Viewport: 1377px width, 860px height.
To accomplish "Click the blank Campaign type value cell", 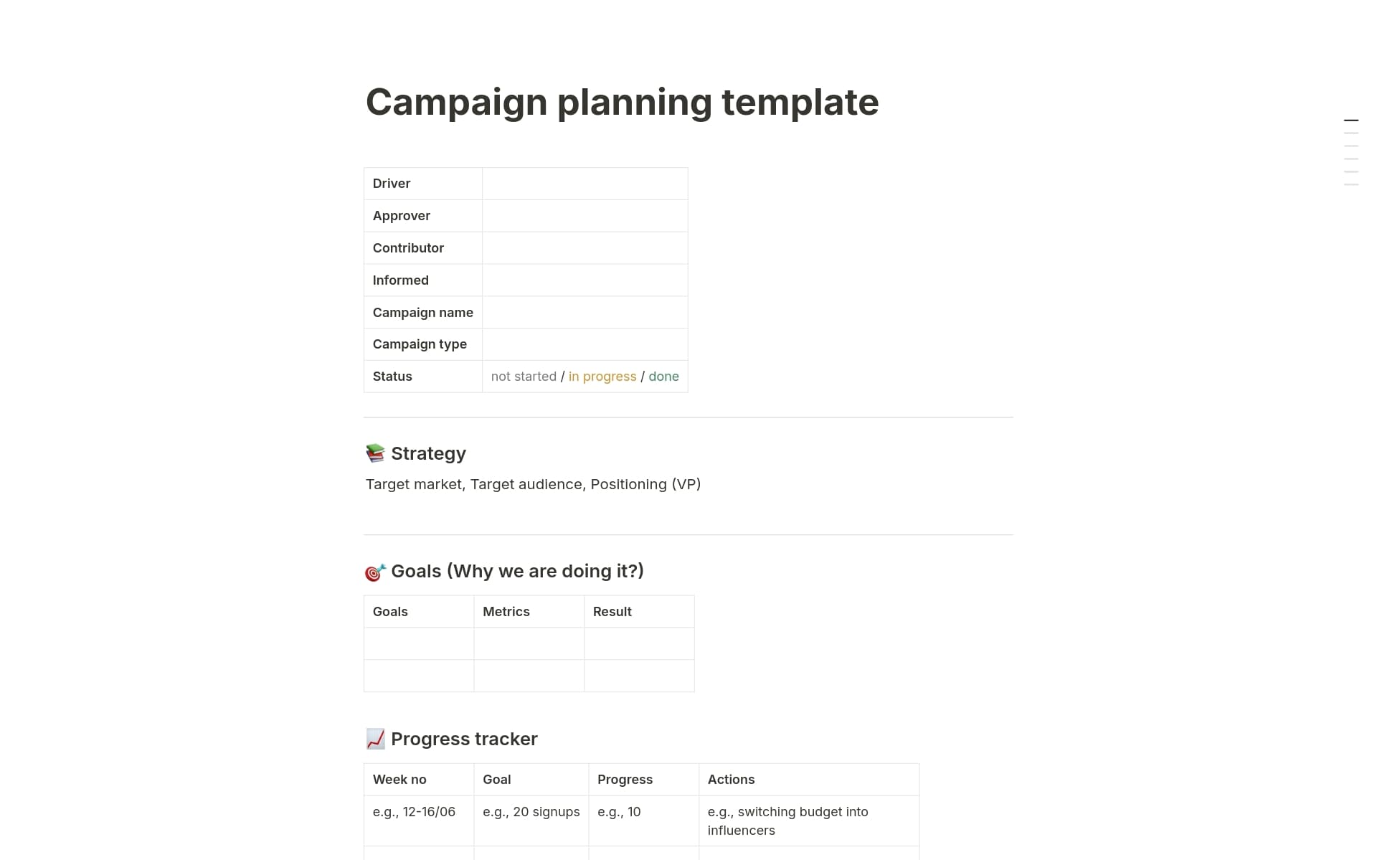I will pos(585,344).
